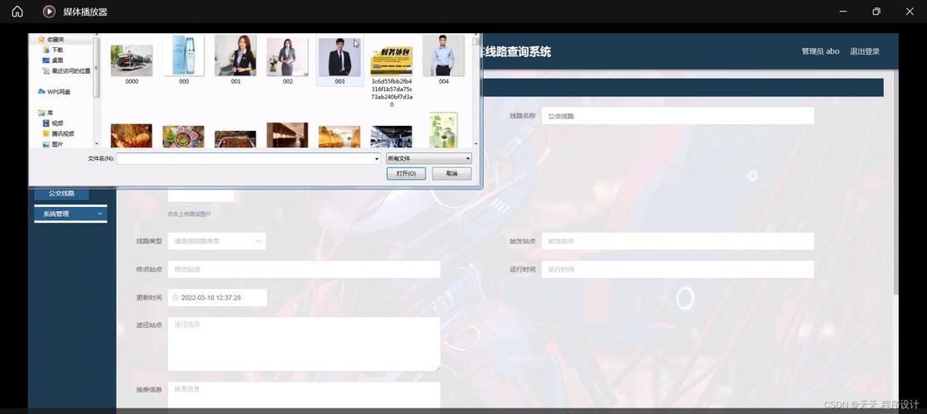Viewport: 927px width, 414px height.
Task: Click the 管理员 abo account label
Action: (821, 51)
